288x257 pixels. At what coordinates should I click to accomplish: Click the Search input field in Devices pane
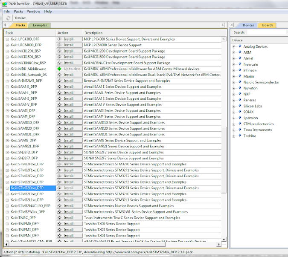(x=267, y=32)
